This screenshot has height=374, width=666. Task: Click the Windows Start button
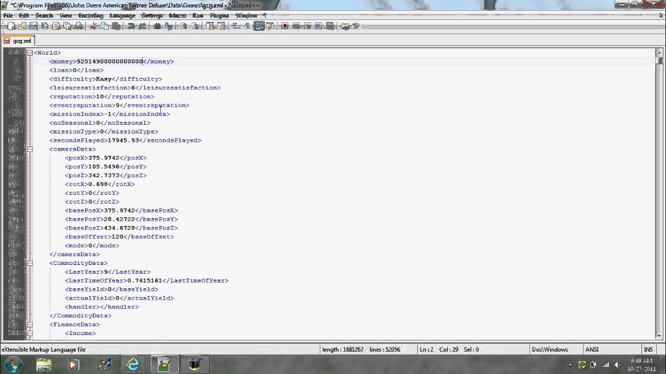coord(13,364)
